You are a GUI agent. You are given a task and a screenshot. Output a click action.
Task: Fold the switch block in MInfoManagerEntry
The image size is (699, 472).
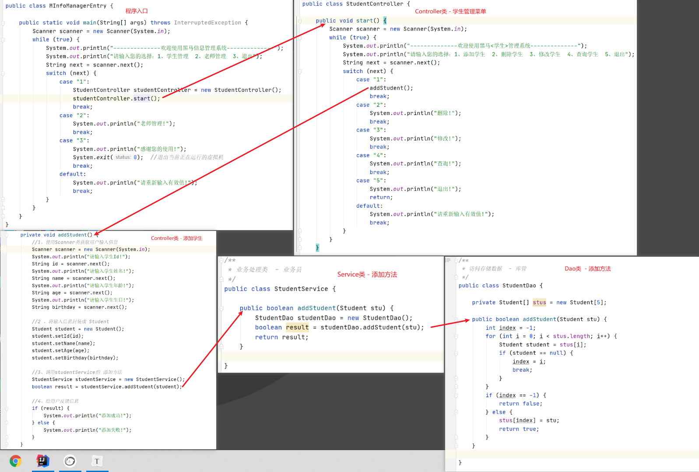pos(3,73)
